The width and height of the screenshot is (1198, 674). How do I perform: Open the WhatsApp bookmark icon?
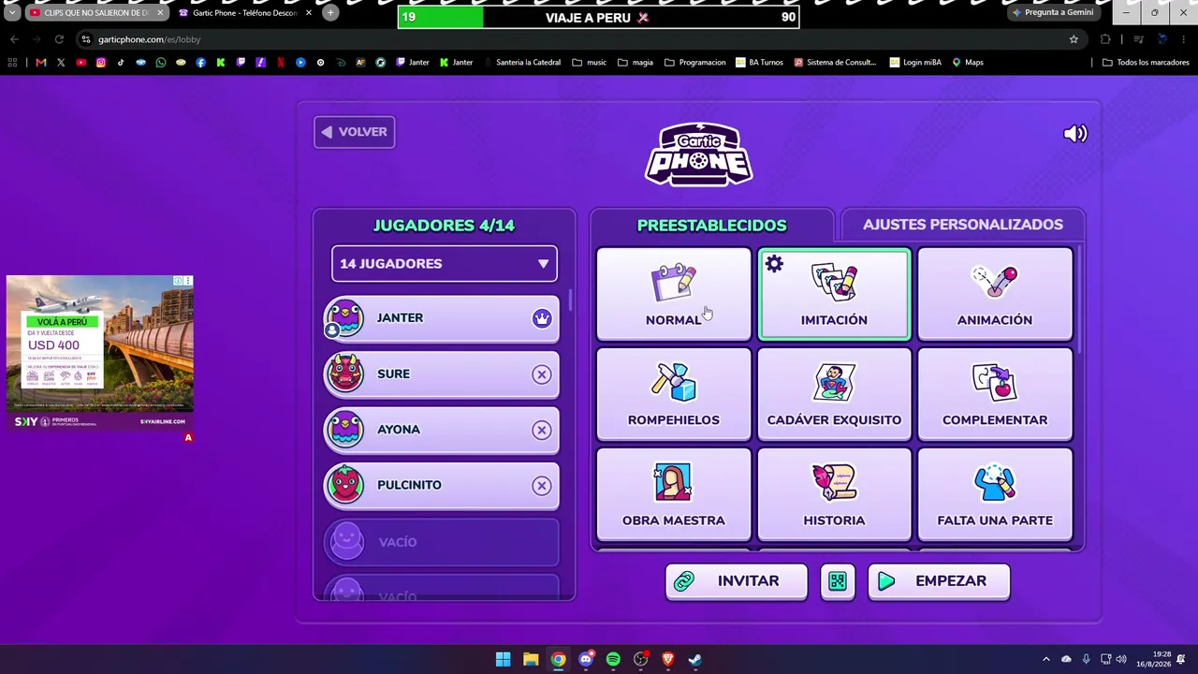[161, 63]
